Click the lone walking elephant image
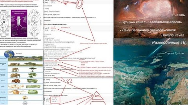This screenshot has width=188, height=105. (15, 70)
